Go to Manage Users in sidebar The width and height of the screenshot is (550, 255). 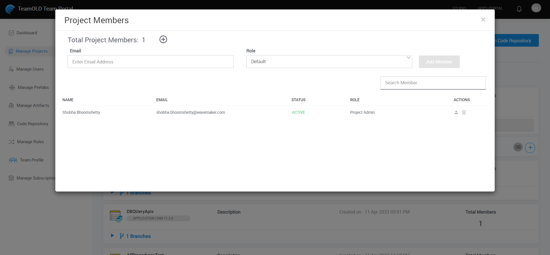(x=30, y=69)
